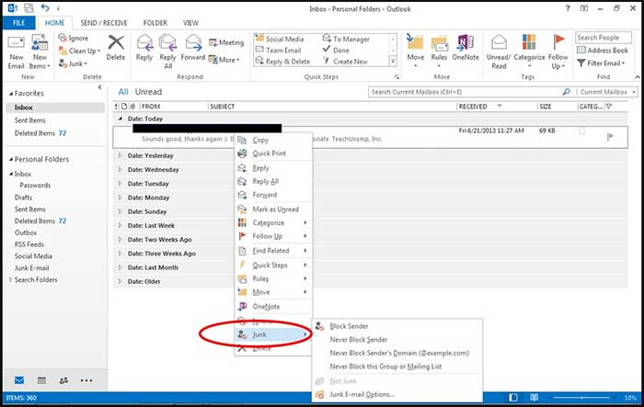644x407 pixels.
Task: Open more navigation options ellipsis
Action: click(x=86, y=380)
